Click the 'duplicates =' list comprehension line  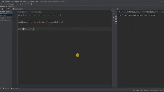click(40, 22)
